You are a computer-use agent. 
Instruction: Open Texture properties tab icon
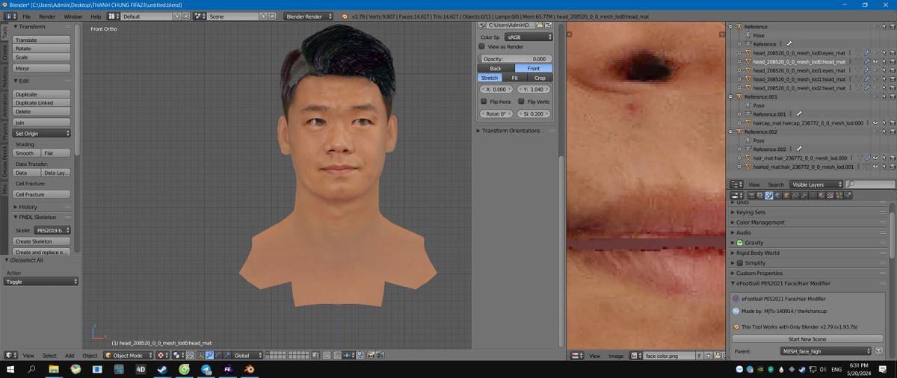point(830,195)
